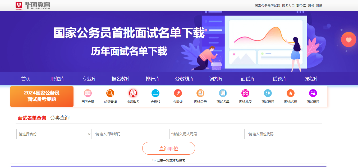Viewport: 358px width, 167px height.
Task: Open the 面试公告 document icon
Action: click(200, 93)
